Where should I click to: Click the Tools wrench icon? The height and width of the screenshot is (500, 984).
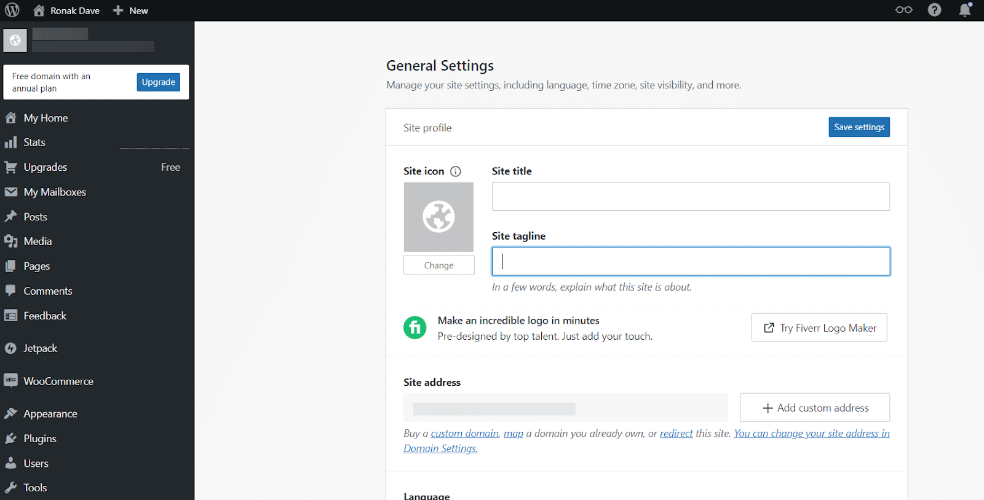point(10,488)
